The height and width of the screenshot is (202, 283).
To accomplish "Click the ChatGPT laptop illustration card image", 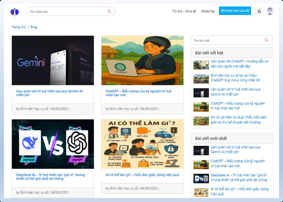I will (142, 61).
